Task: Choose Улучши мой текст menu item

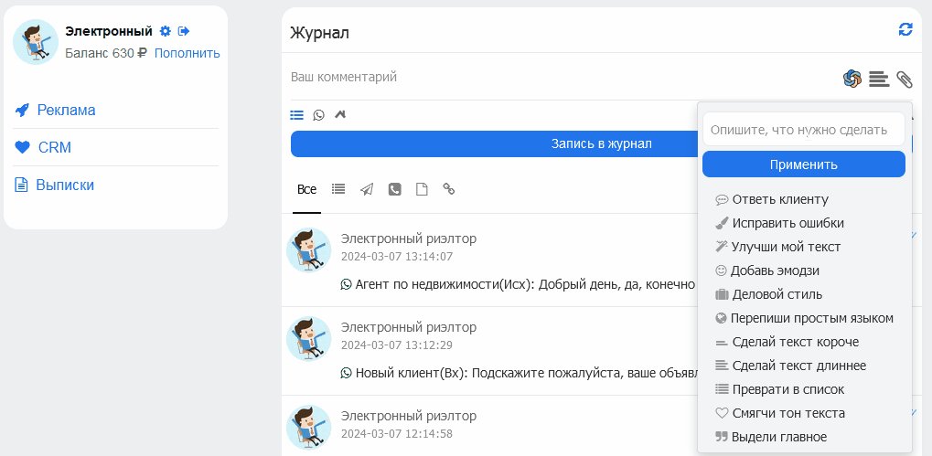Action: [778, 247]
